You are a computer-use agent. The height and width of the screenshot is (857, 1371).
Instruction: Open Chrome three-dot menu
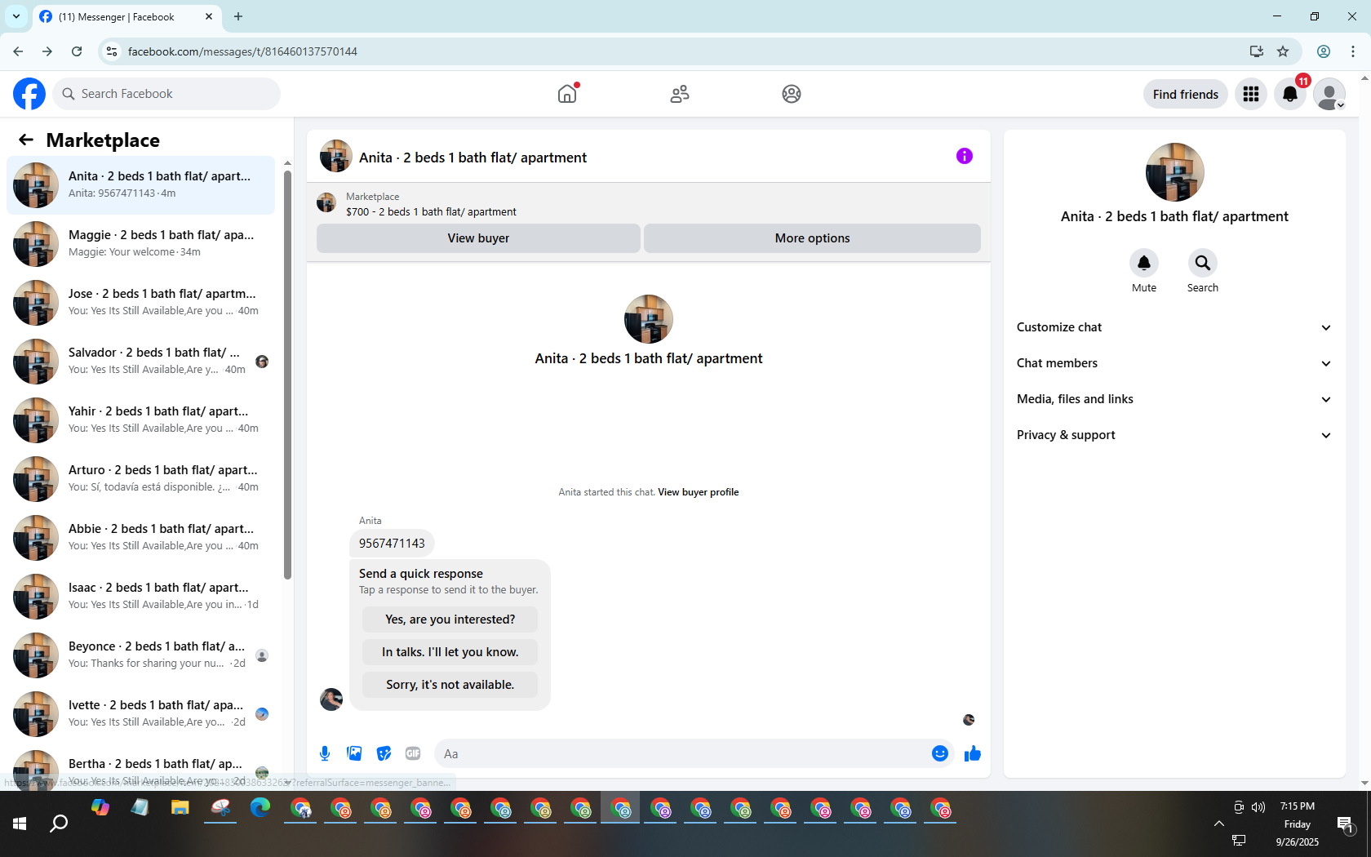(x=1353, y=51)
